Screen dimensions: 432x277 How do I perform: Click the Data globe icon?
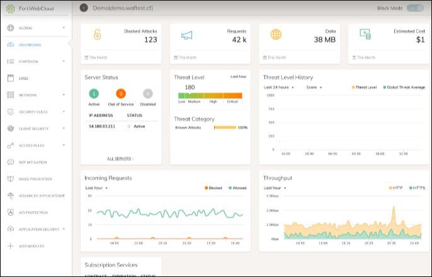click(276, 35)
